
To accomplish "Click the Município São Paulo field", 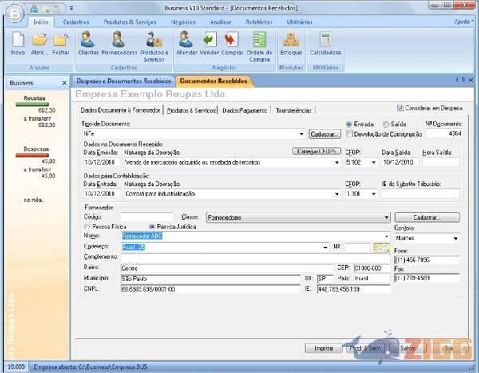I will [211, 279].
